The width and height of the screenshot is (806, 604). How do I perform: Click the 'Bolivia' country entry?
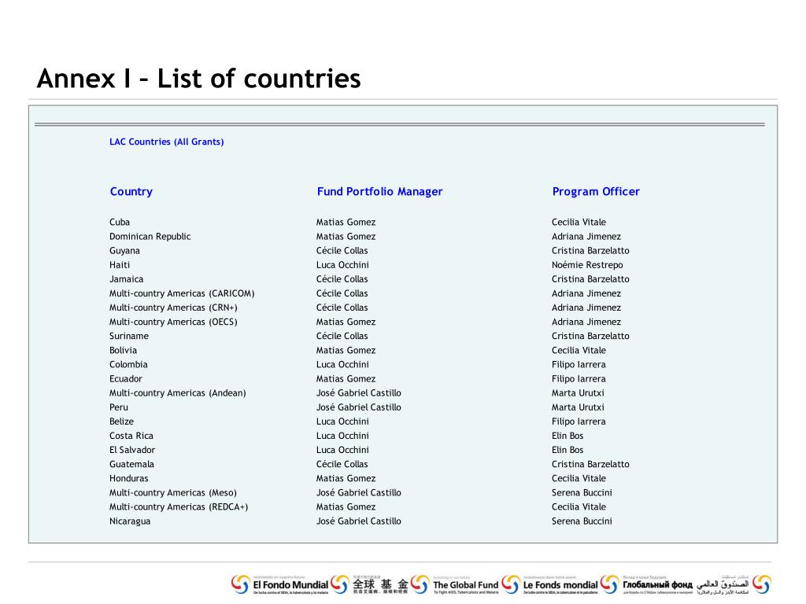coord(123,350)
